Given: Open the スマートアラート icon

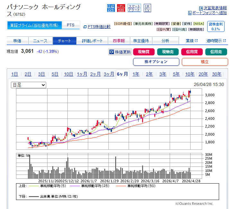Looking at the screenshot, I should pos(134,8).
